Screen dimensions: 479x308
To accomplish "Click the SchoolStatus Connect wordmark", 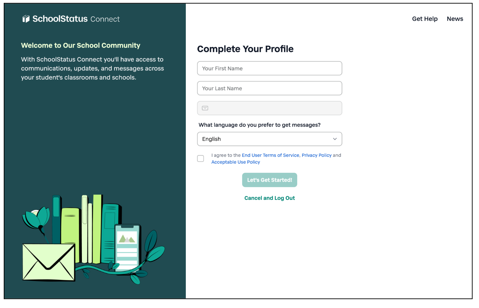I will [76, 19].
